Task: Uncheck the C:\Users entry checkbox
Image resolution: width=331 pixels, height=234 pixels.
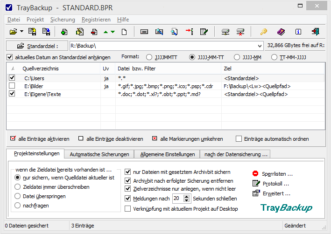Action: pyautogui.click(x=12, y=77)
